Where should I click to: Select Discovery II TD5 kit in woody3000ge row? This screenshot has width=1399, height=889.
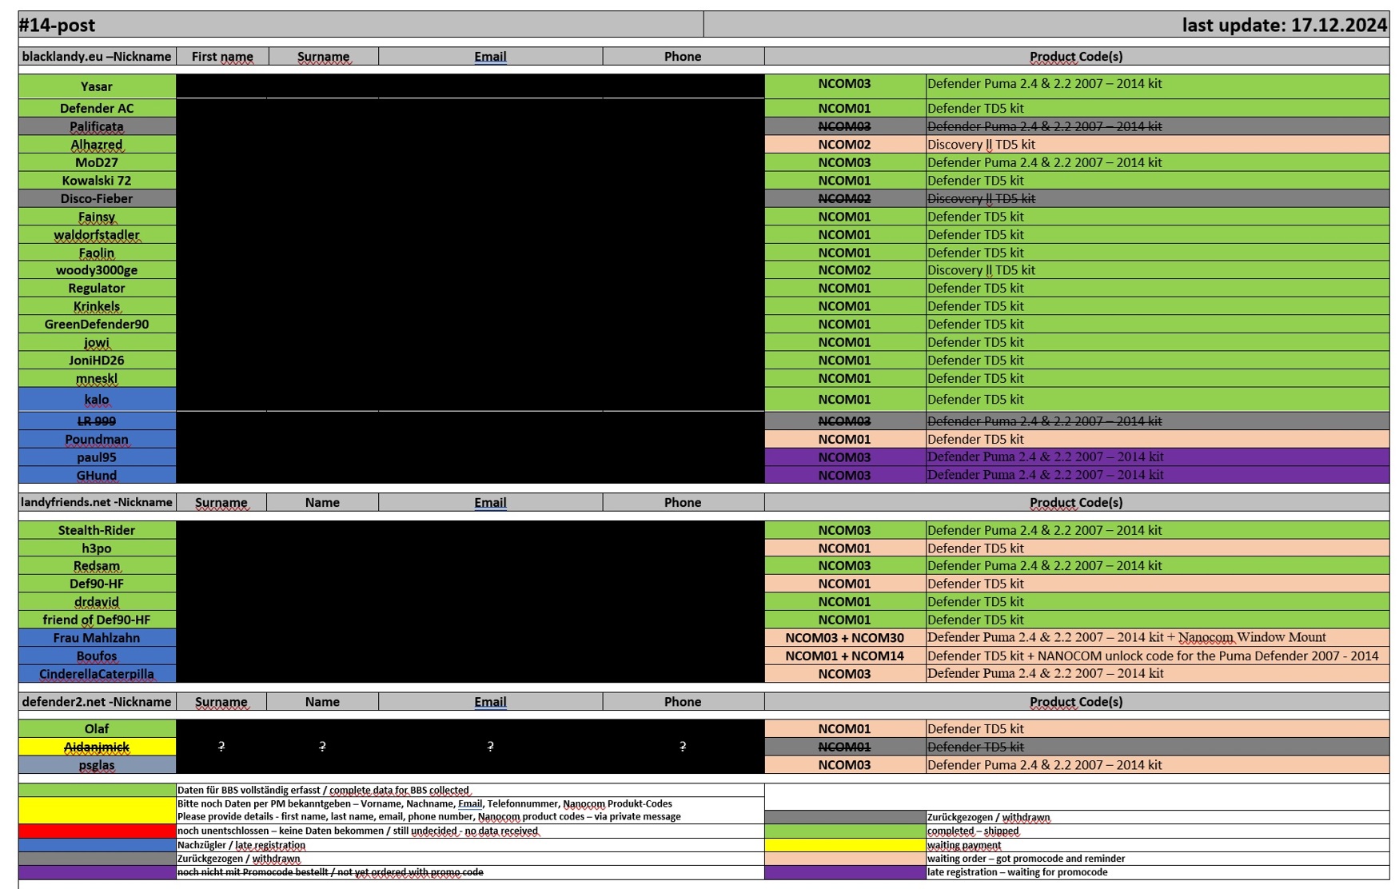pyautogui.click(x=1158, y=270)
